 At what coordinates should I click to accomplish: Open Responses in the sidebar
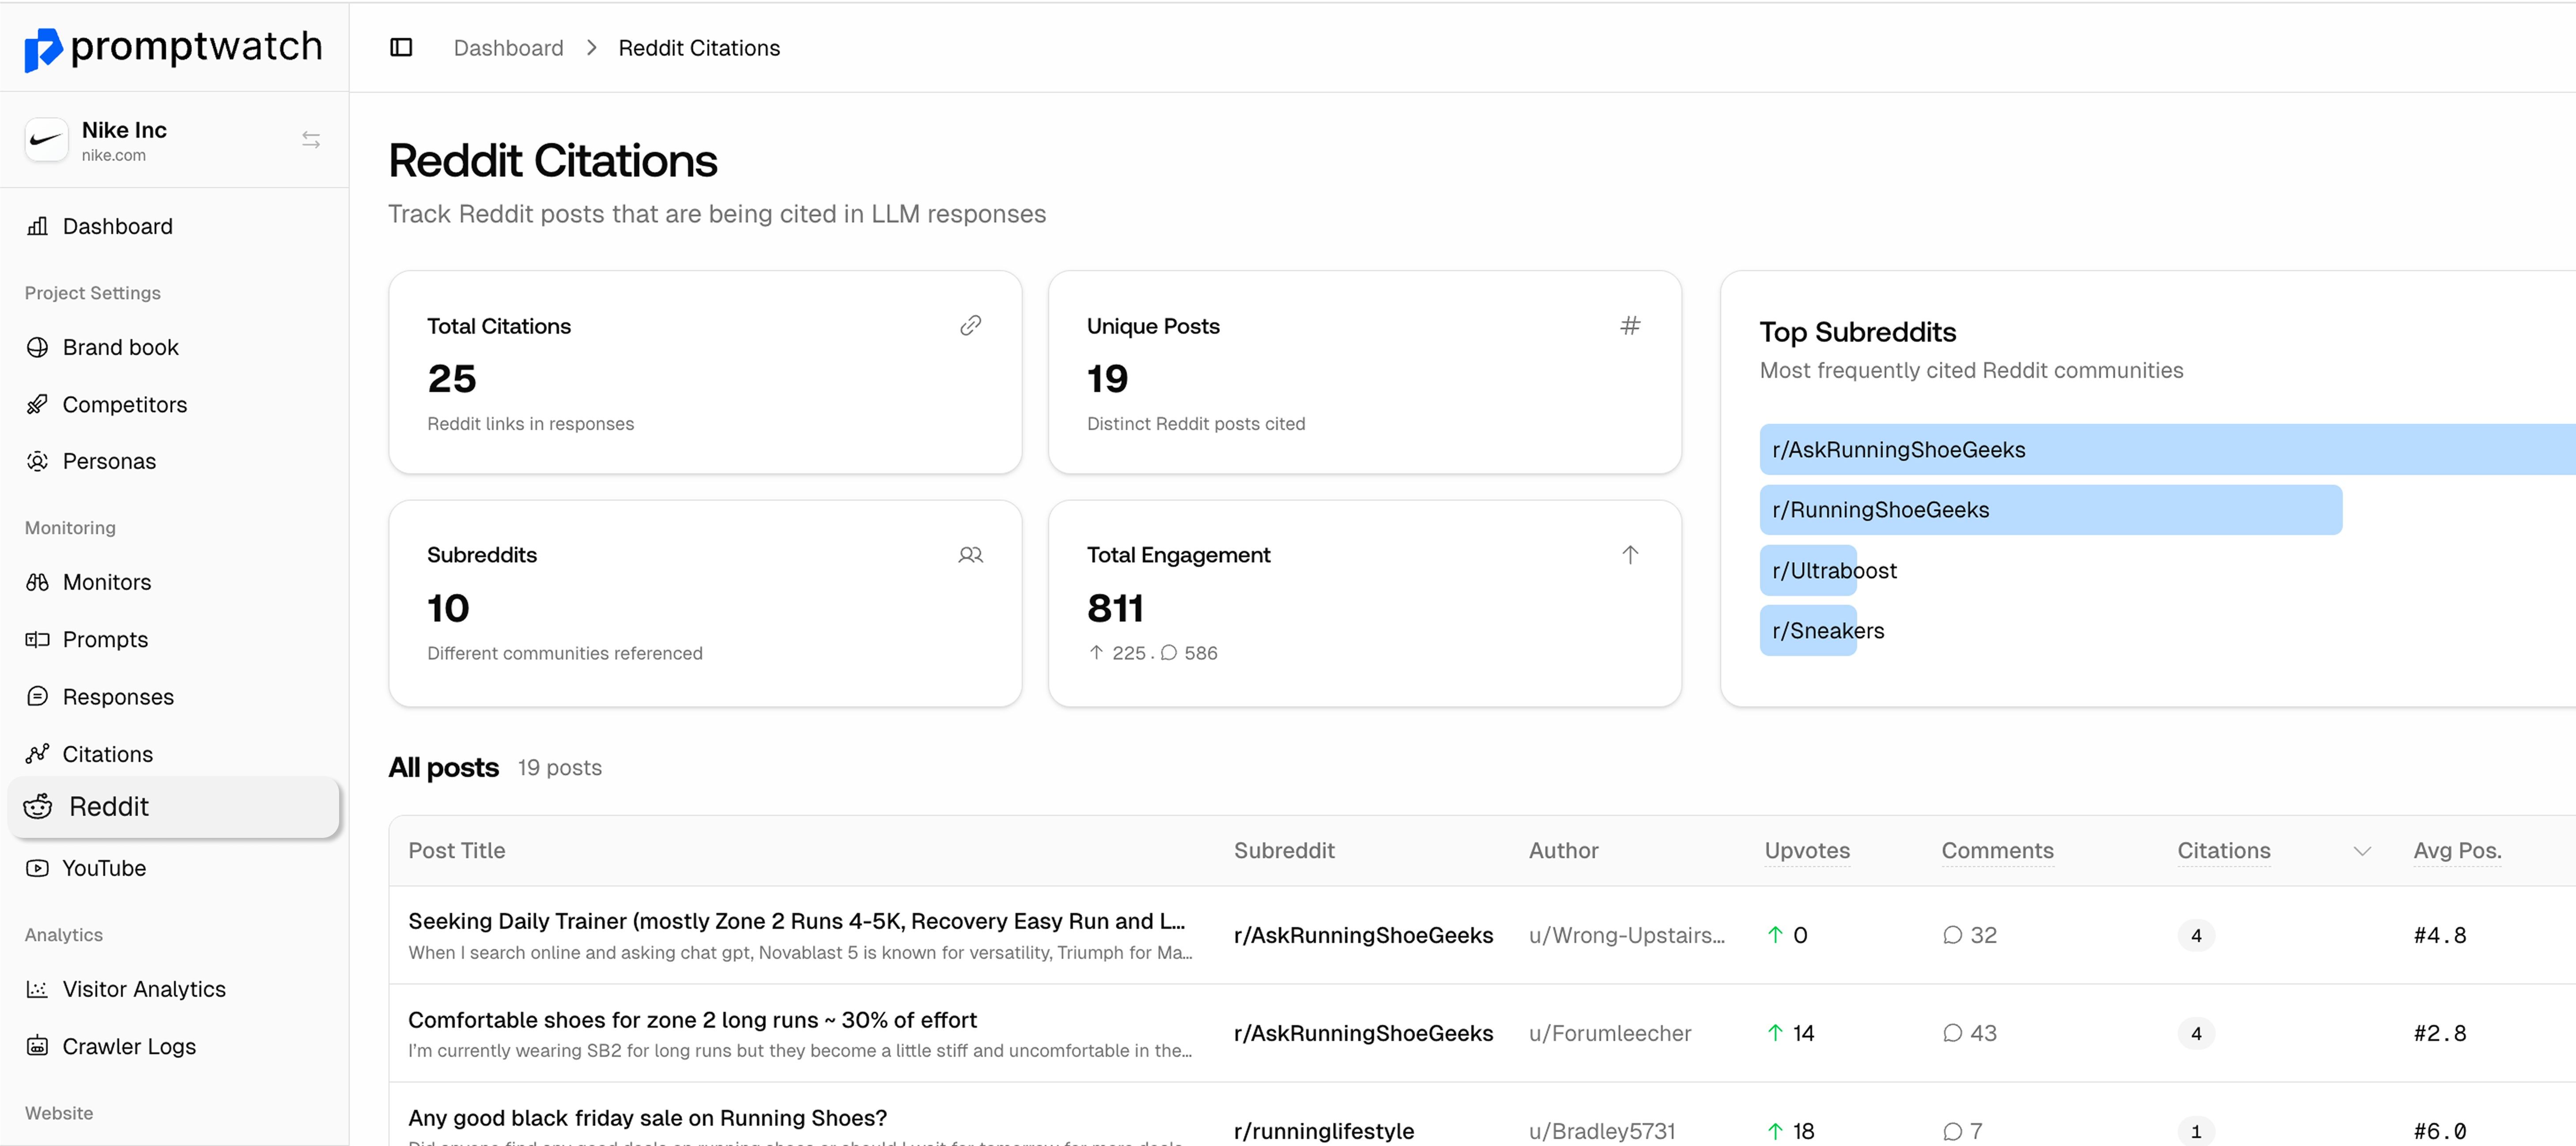118,697
